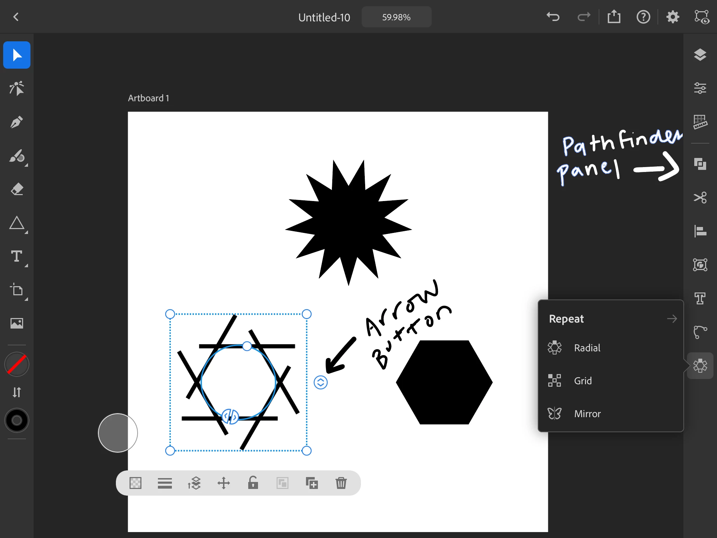Select the Eraser tool
The width and height of the screenshot is (717, 538).
pos(16,189)
